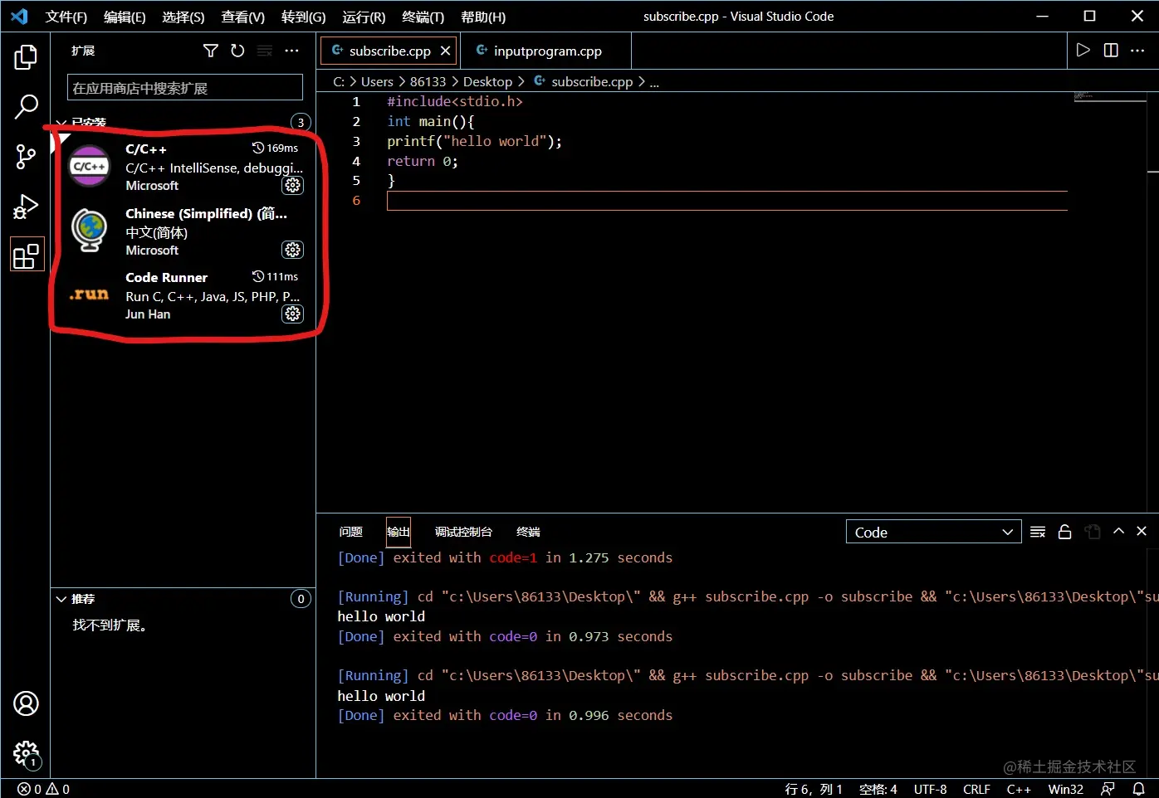Open the notifications bell
The height and width of the screenshot is (798, 1159).
[x=1139, y=789]
